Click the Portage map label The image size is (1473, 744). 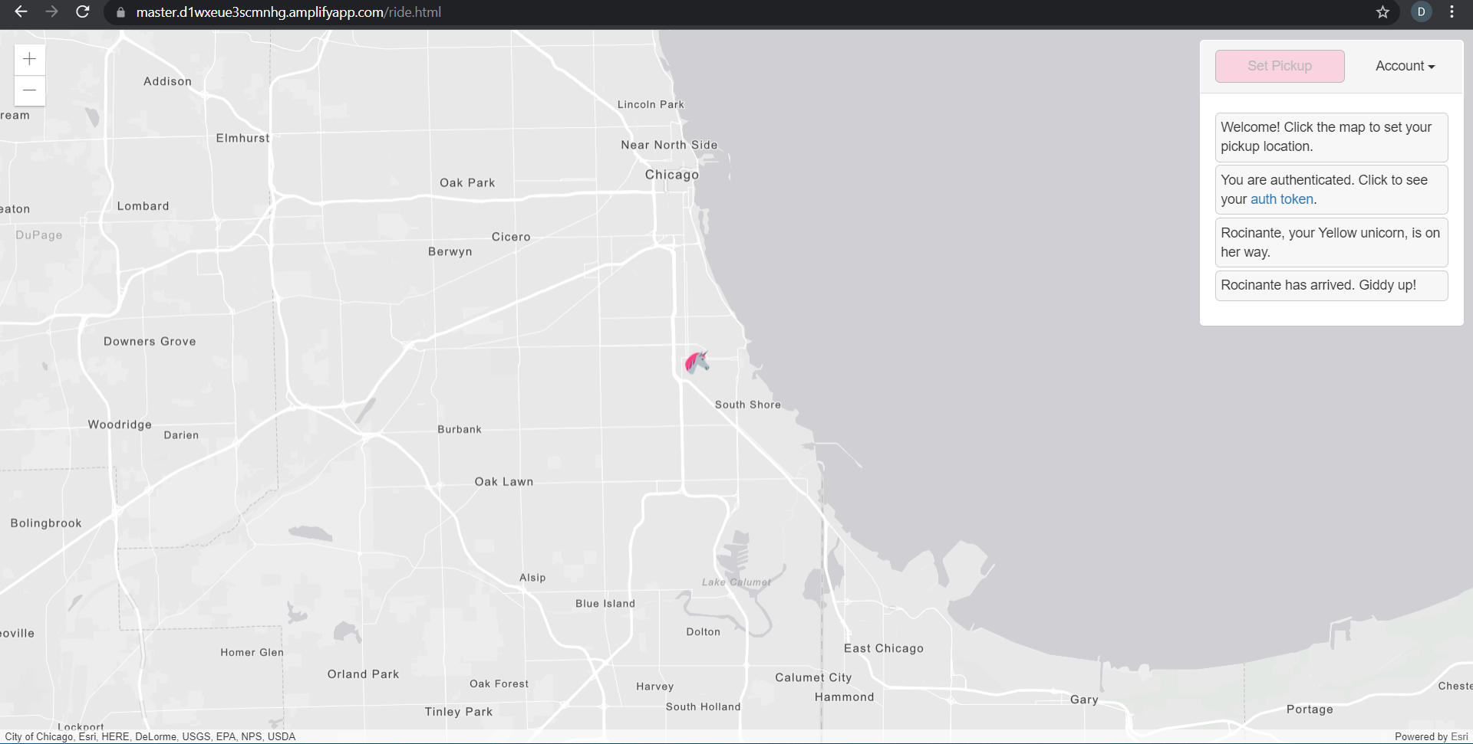pyautogui.click(x=1310, y=710)
